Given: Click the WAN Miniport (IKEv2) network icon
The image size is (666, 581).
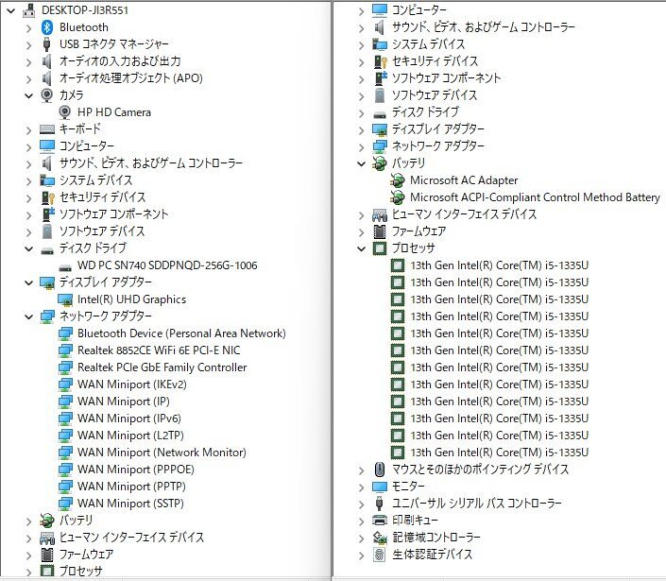Looking at the screenshot, I should (65, 384).
